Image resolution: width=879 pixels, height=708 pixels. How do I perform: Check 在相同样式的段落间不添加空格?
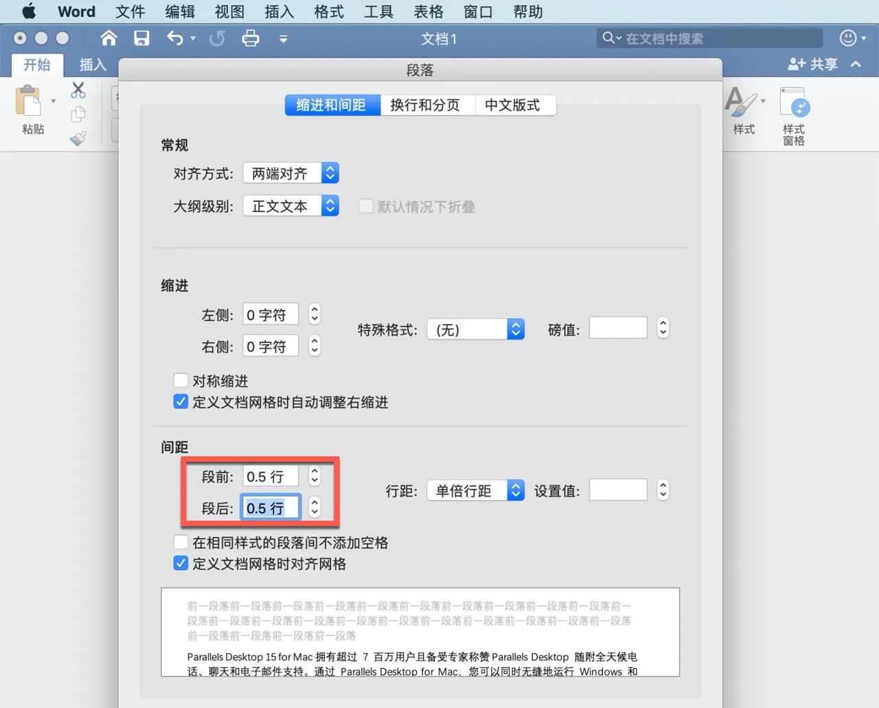[181, 541]
